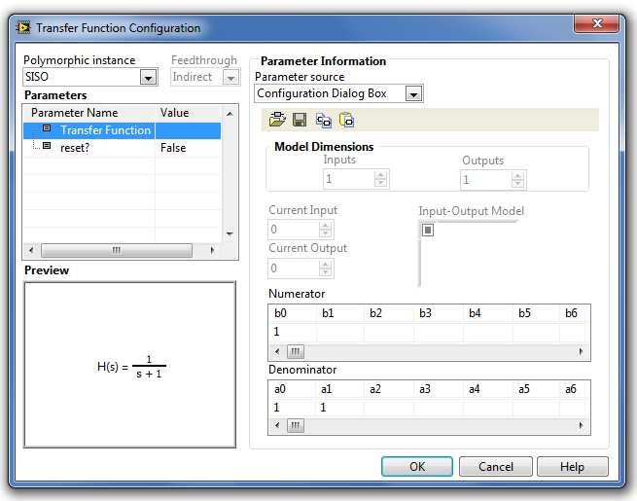Click the Copy parameters icon
This screenshot has width=637, height=501.
point(324,121)
